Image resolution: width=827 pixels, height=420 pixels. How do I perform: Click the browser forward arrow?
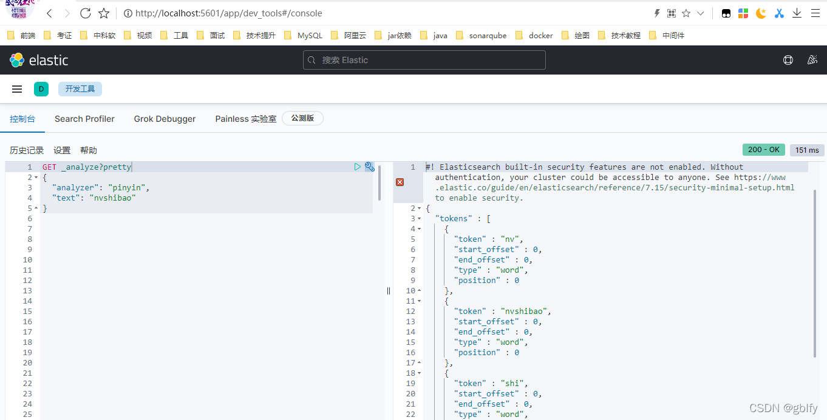coord(67,13)
